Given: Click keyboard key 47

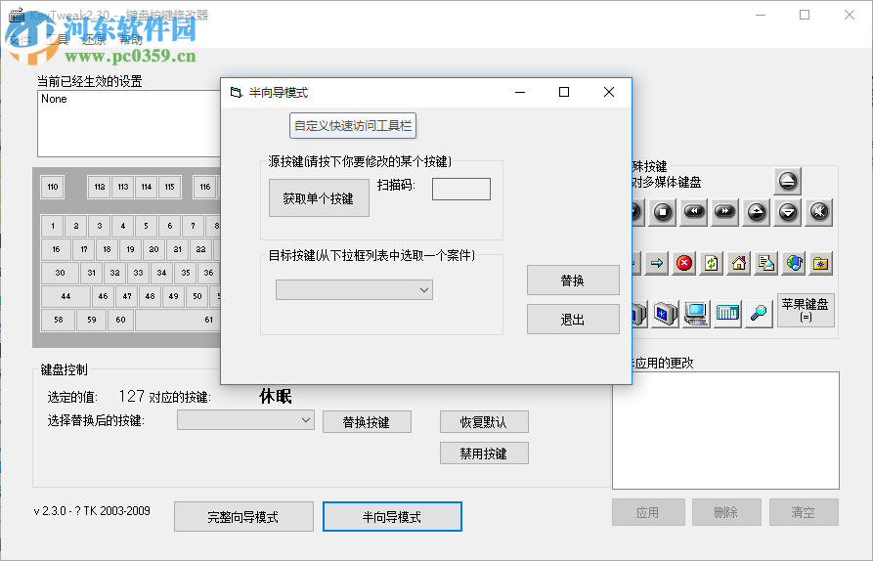Looking at the screenshot, I should 127,296.
